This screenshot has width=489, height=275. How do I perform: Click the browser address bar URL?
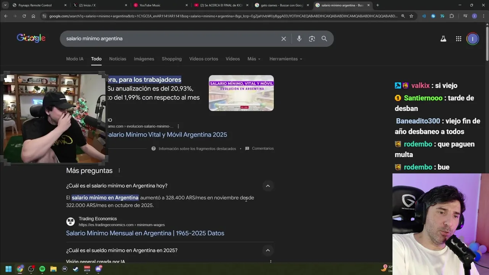pyautogui.click(x=223, y=16)
